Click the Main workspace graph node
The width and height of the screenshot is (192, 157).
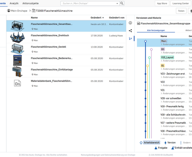click(x=145, y=41)
